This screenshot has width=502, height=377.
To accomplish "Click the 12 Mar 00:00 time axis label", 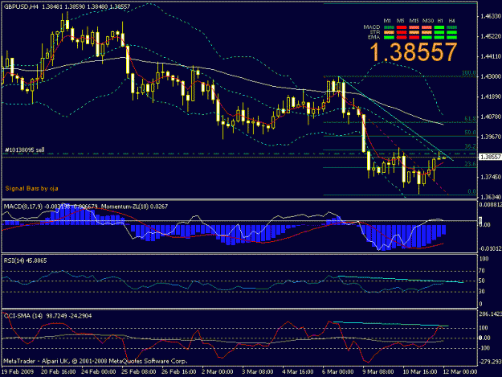I will pyautogui.click(x=460, y=372).
